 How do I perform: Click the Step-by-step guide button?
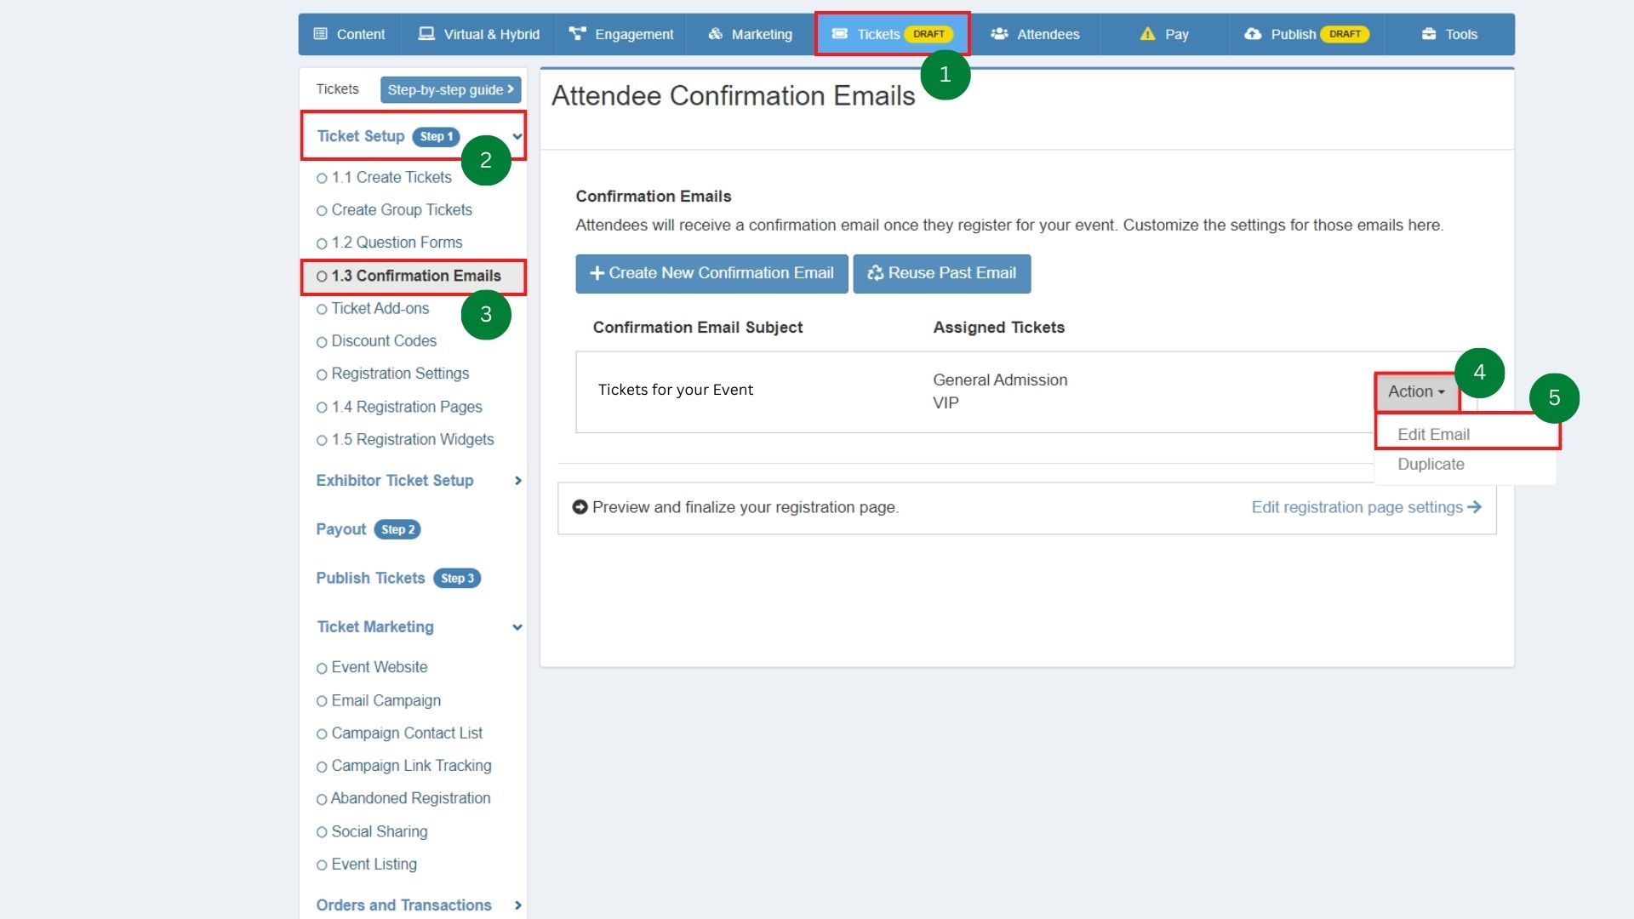[x=451, y=89]
